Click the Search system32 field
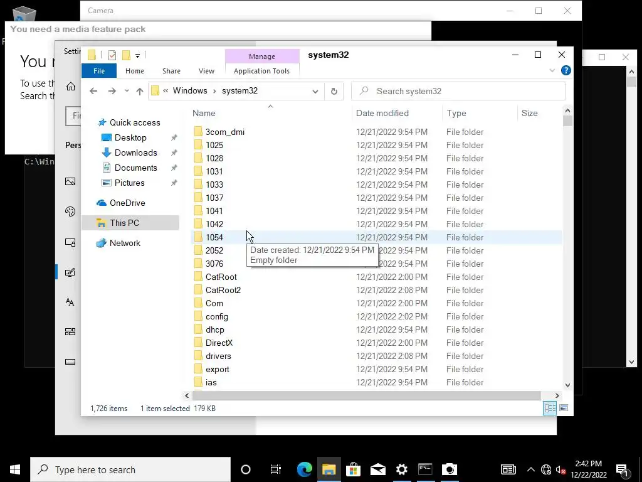642x482 pixels. [x=458, y=91]
